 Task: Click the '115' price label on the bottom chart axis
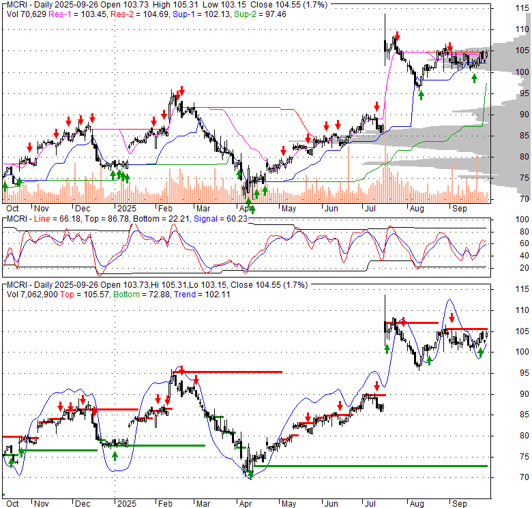(522, 289)
